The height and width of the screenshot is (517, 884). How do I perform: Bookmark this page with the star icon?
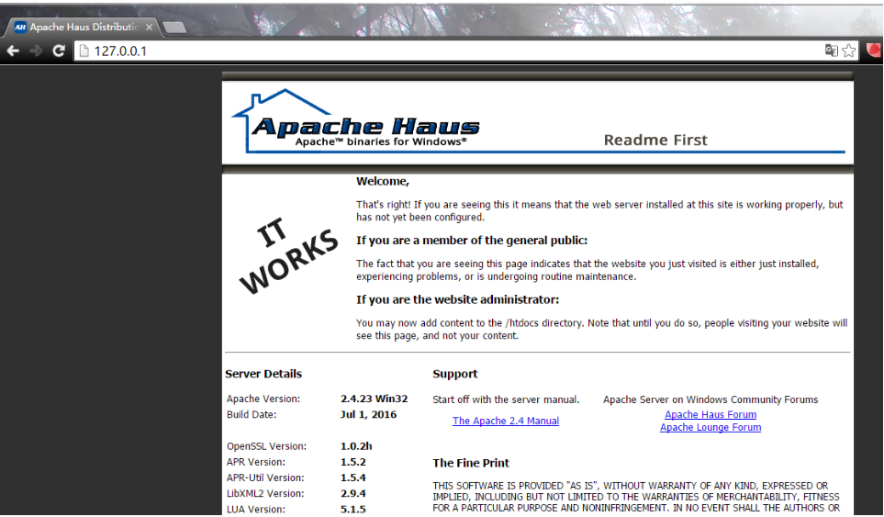coord(848,51)
